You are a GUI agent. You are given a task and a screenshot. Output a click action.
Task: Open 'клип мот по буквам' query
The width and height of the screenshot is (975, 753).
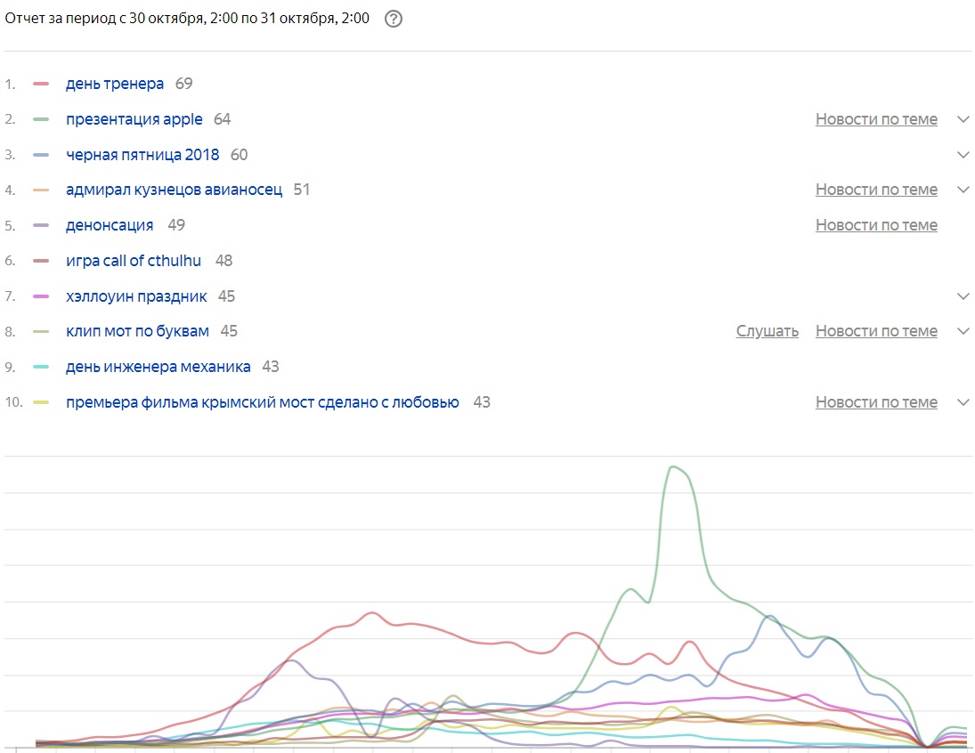[137, 331]
